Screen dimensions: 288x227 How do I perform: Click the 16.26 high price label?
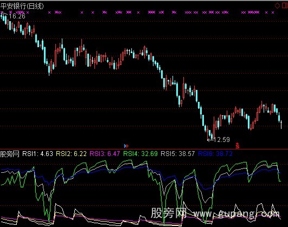pyautogui.click(x=17, y=16)
